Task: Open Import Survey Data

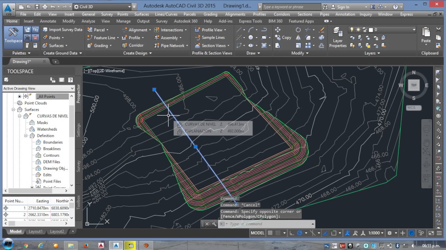Action: 62,30
